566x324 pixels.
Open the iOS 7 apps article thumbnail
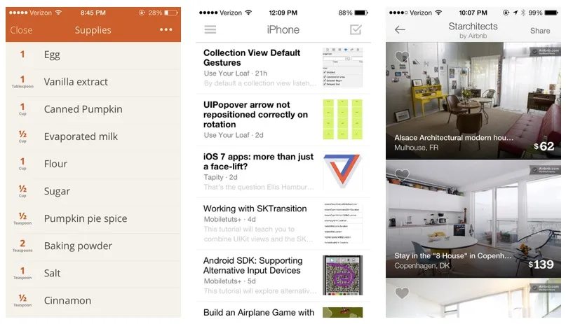[x=342, y=172]
